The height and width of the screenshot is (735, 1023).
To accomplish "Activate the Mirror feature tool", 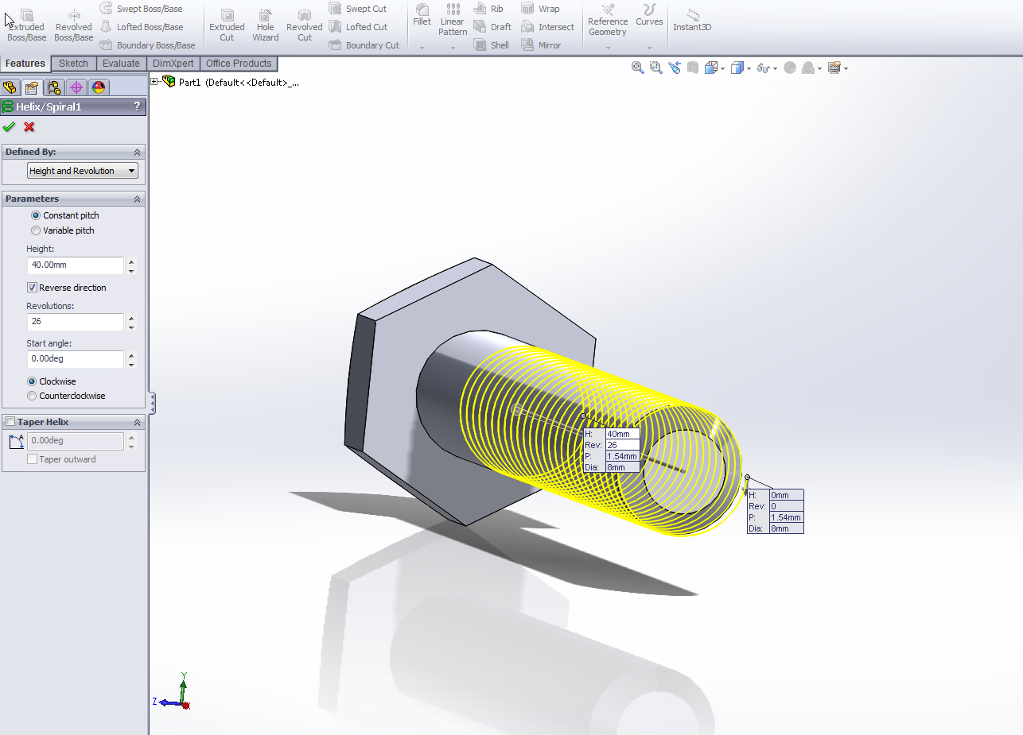I will [547, 44].
